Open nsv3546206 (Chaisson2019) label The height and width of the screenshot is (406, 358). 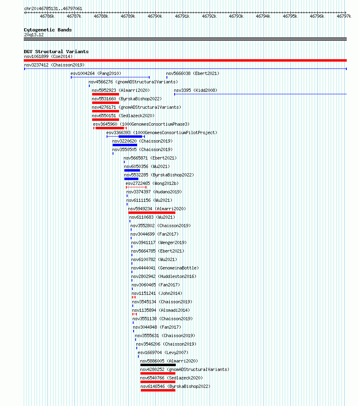pyautogui.click(x=166, y=344)
